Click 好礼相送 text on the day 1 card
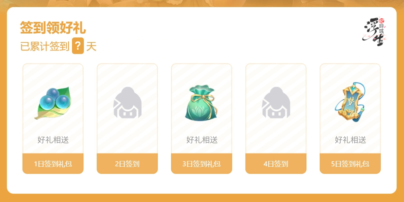404x202 pixels. [x=53, y=140]
